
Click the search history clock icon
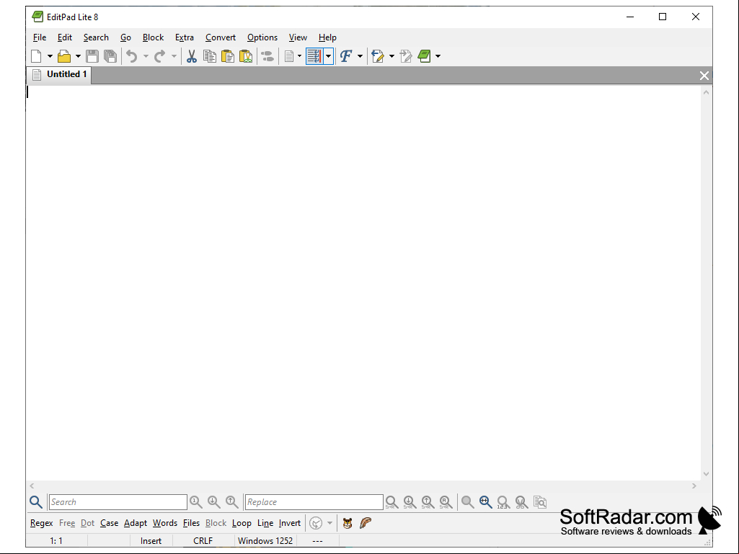point(316,523)
